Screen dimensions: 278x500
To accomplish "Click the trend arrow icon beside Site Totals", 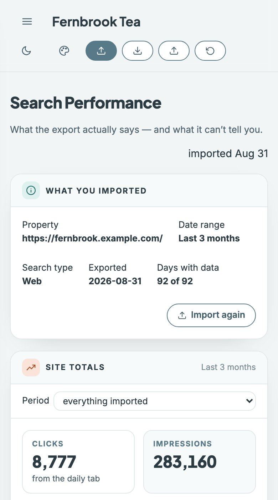I will click(31, 367).
